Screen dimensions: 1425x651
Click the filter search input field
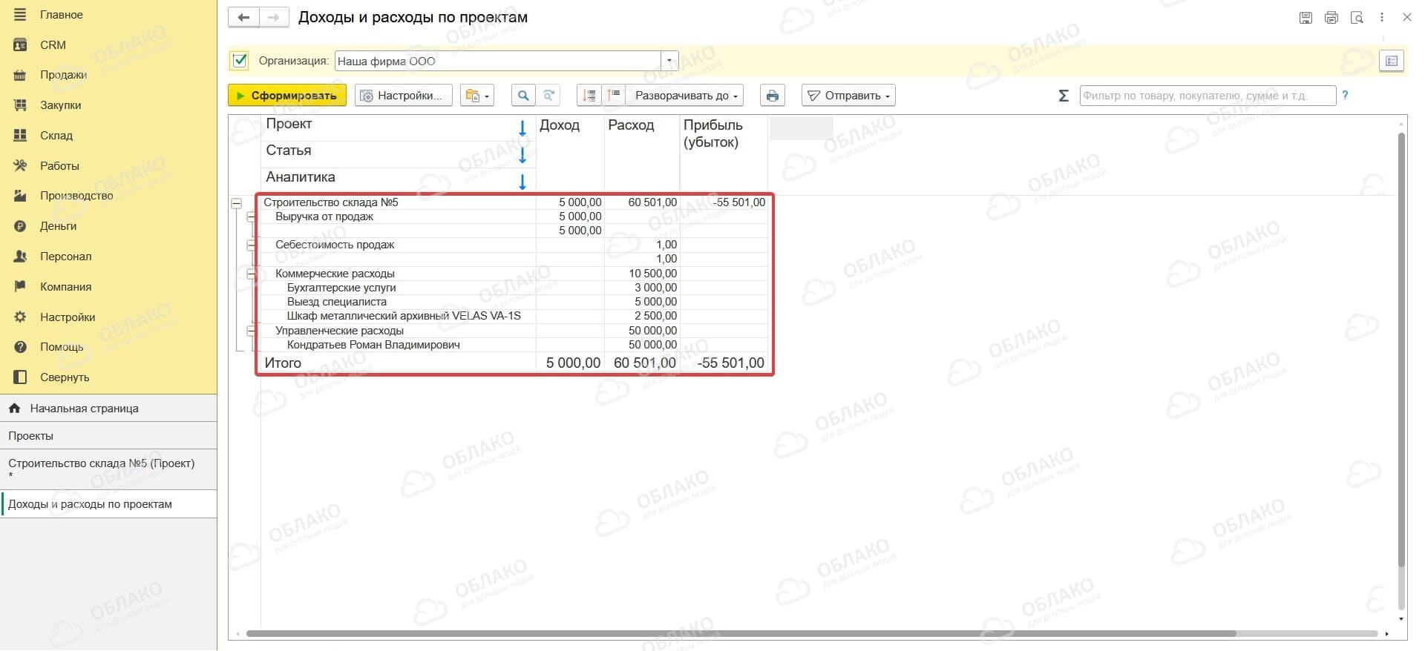[1208, 96]
